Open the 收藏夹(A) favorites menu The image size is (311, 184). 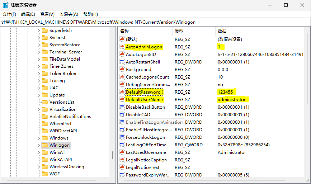(69, 14)
